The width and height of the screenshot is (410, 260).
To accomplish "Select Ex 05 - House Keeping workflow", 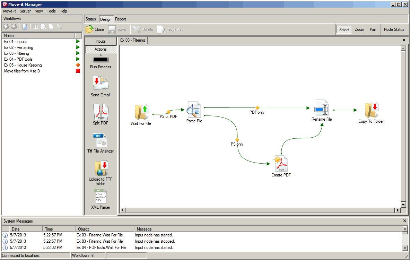I will (x=23, y=65).
